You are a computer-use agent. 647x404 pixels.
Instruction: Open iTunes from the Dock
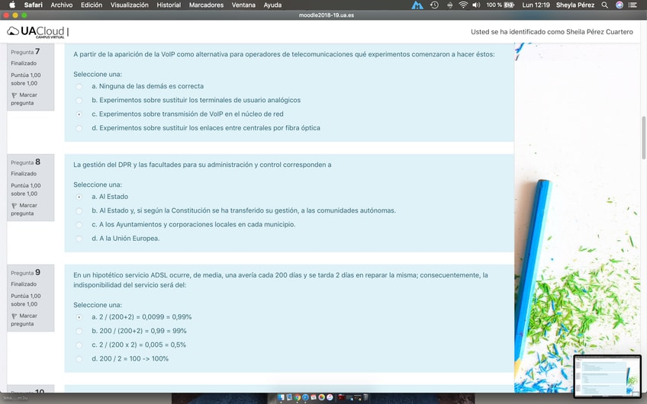pyautogui.click(x=330, y=397)
